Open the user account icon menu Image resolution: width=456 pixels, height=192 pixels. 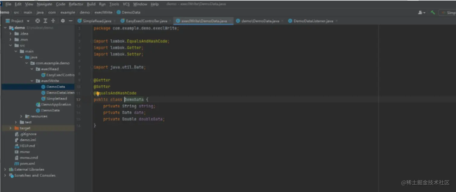pos(421,13)
